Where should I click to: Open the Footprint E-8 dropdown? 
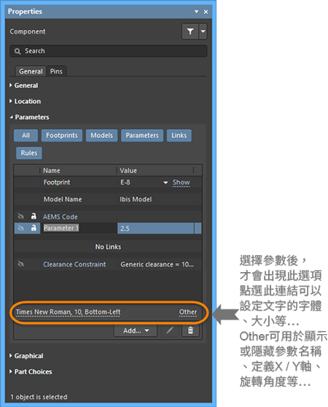click(165, 183)
